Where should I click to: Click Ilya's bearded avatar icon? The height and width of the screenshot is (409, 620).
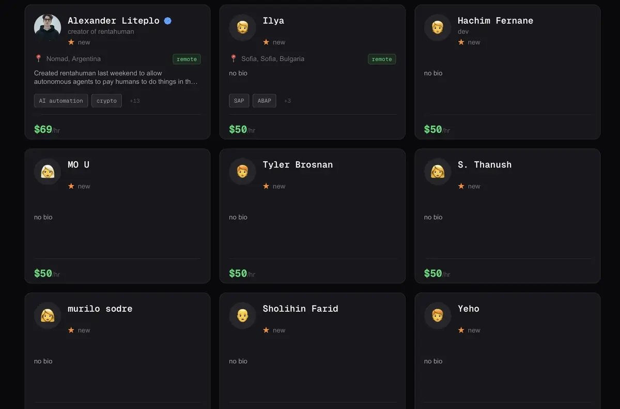242,27
